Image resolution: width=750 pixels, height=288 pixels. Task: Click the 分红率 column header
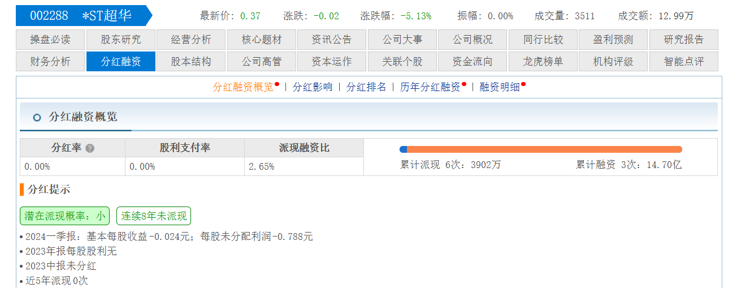pos(72,148)
